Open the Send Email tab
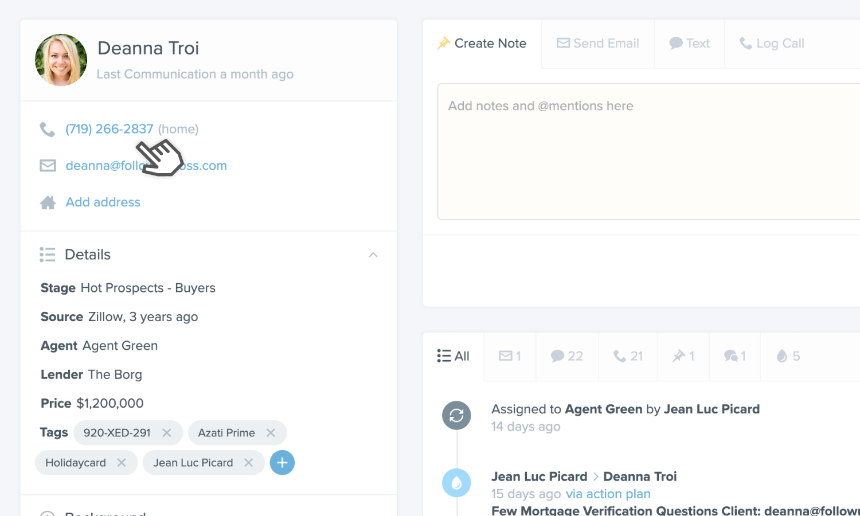Viewport: 860px width, 516px height. point(598,44)
